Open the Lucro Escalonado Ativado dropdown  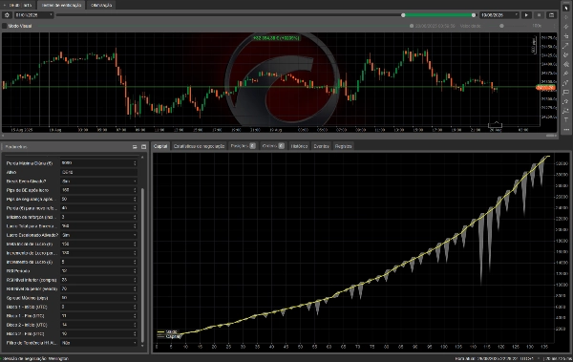[98, 235]
